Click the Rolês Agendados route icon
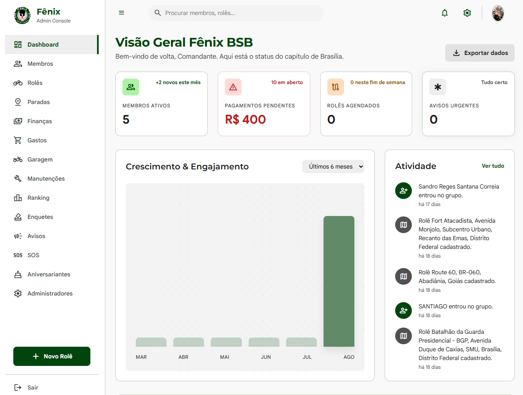 click(x=336, y=87)
